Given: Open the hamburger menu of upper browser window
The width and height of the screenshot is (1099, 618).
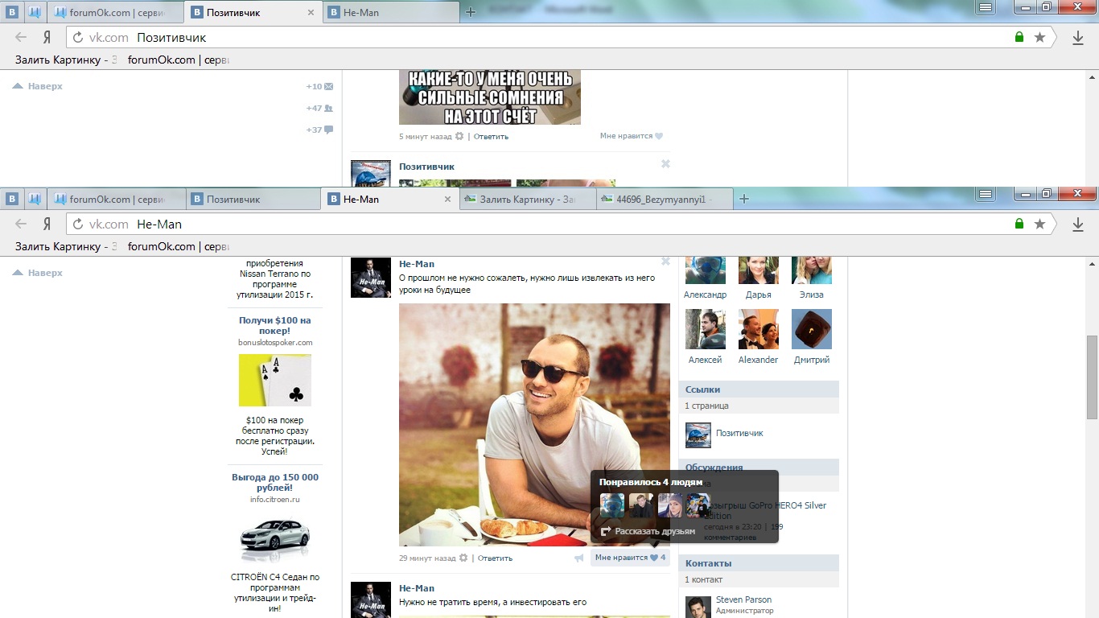Looking at the screenshot, I should 986,7.
